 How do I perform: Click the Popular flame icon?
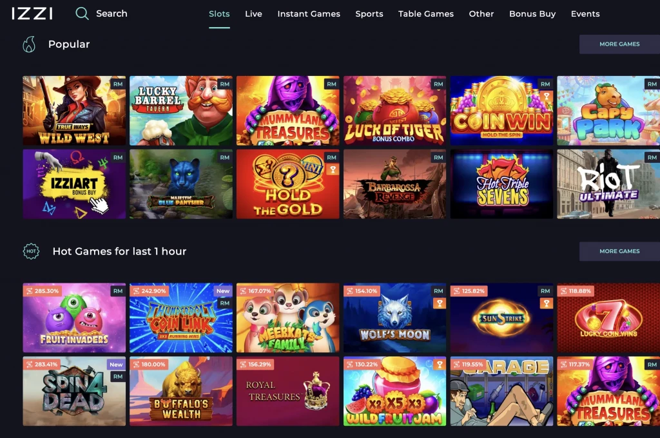coord(29,44)
